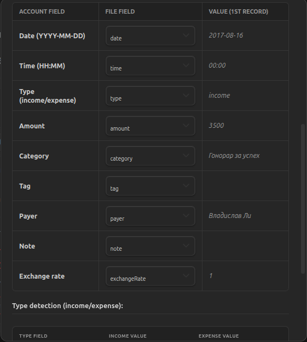Image resolution: width=307 pixels, height=342 pixels.
Task: Open the date file field dropdown
Action: [x=150, y=36]
